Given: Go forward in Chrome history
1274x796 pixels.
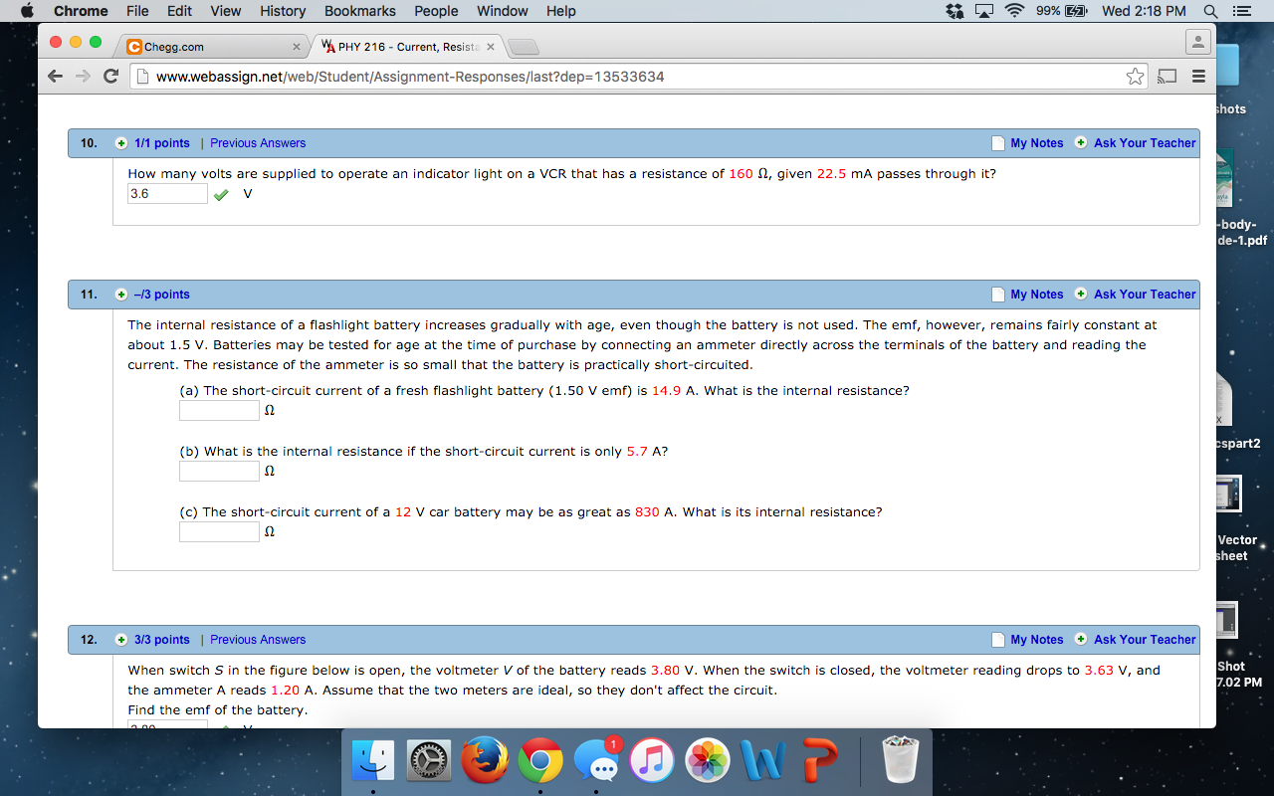Looking at the screenshot, I should pos(84,77).
